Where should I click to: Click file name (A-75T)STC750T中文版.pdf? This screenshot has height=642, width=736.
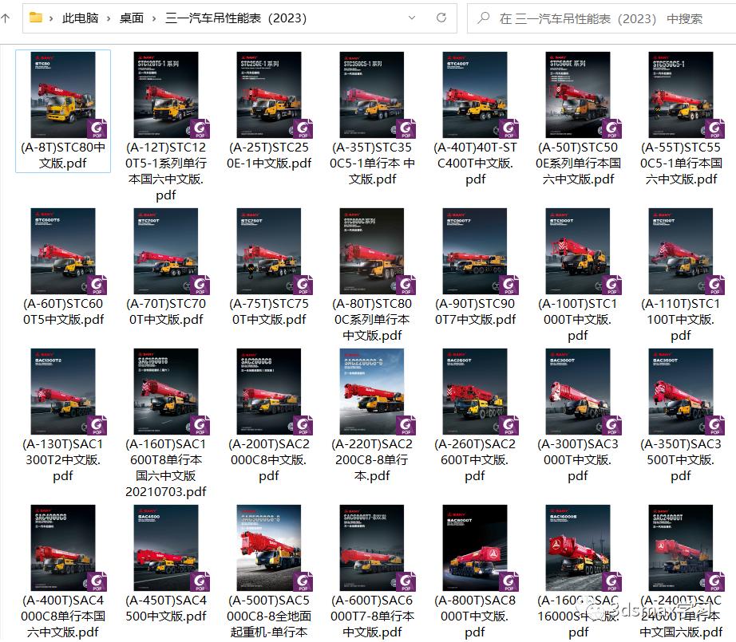269,311
